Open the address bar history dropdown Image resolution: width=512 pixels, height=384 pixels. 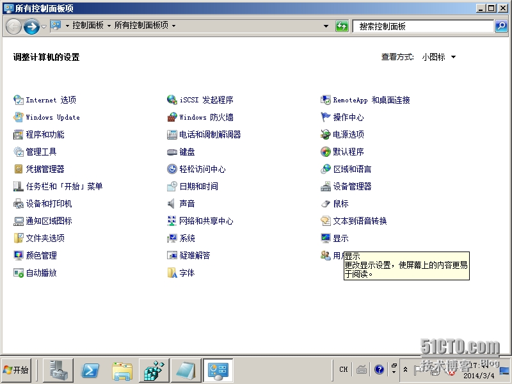(326, 26)
